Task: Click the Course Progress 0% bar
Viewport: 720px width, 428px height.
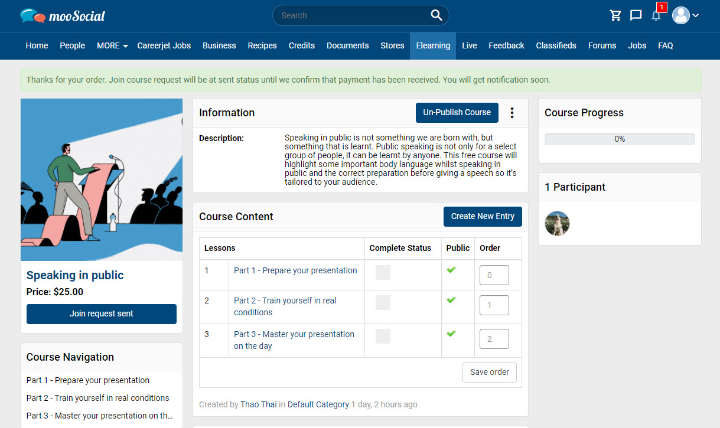Action: tap(620, 139)
